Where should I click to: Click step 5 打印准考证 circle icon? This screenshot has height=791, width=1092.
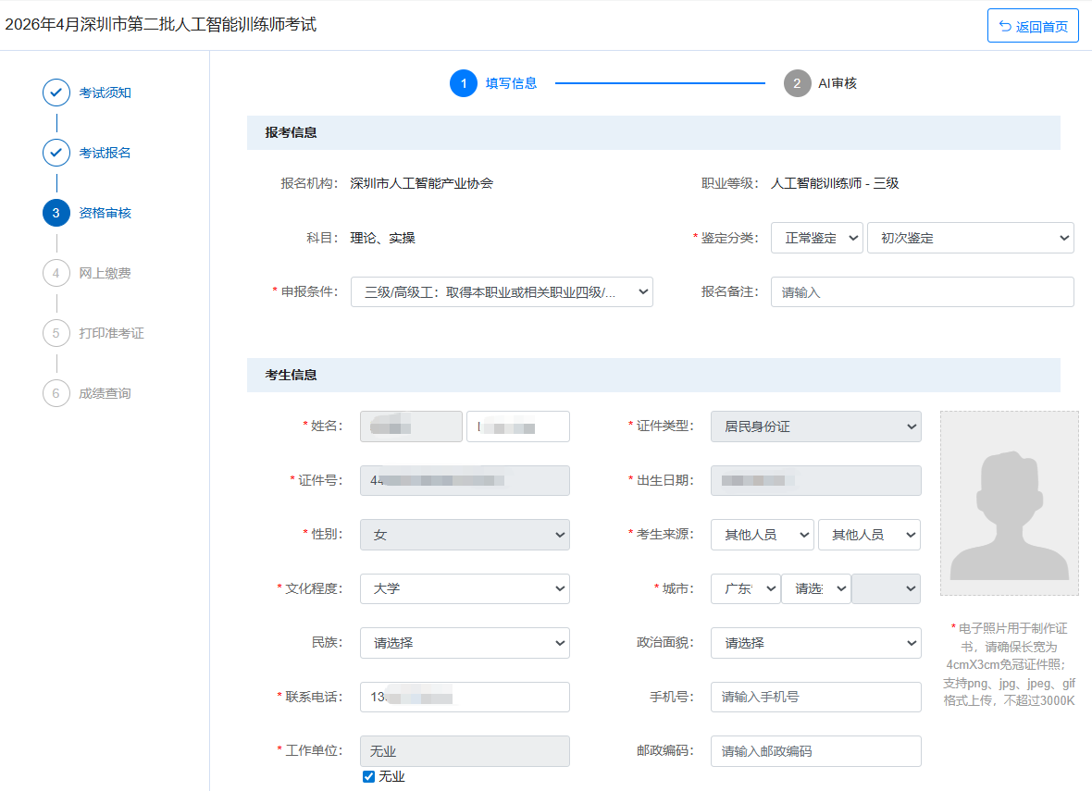coord(56,333)
